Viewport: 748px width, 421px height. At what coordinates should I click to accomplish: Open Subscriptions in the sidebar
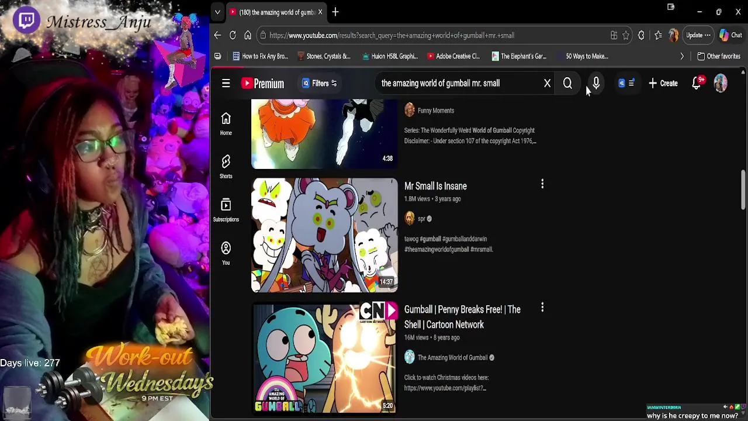tap(226, 210)
